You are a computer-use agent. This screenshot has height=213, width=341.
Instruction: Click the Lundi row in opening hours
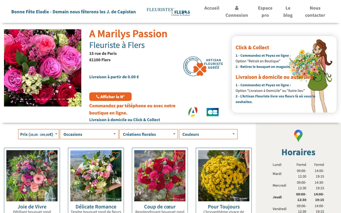point(298,164)
